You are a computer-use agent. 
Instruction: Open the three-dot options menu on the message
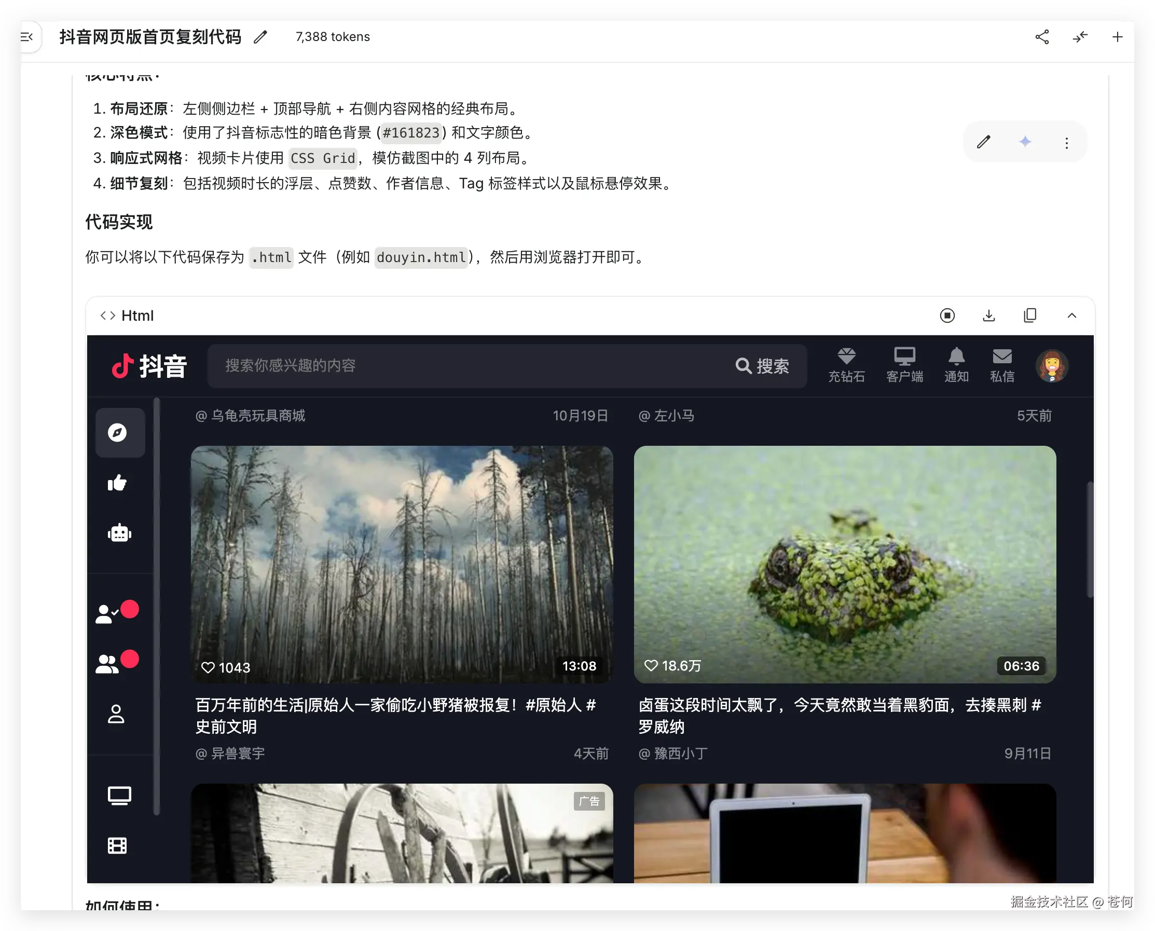[1066, 142]
